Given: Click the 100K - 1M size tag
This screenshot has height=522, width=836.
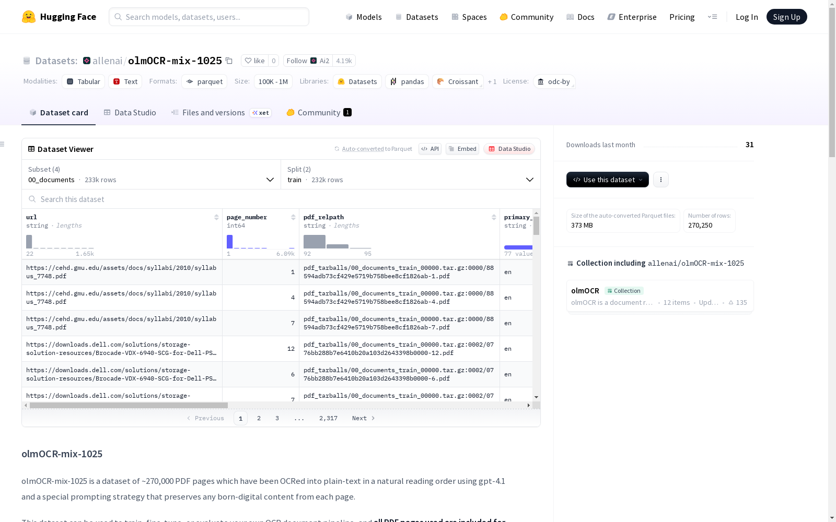Looking at the screenshot, I should pyautogui.click(x=273, y=81).
